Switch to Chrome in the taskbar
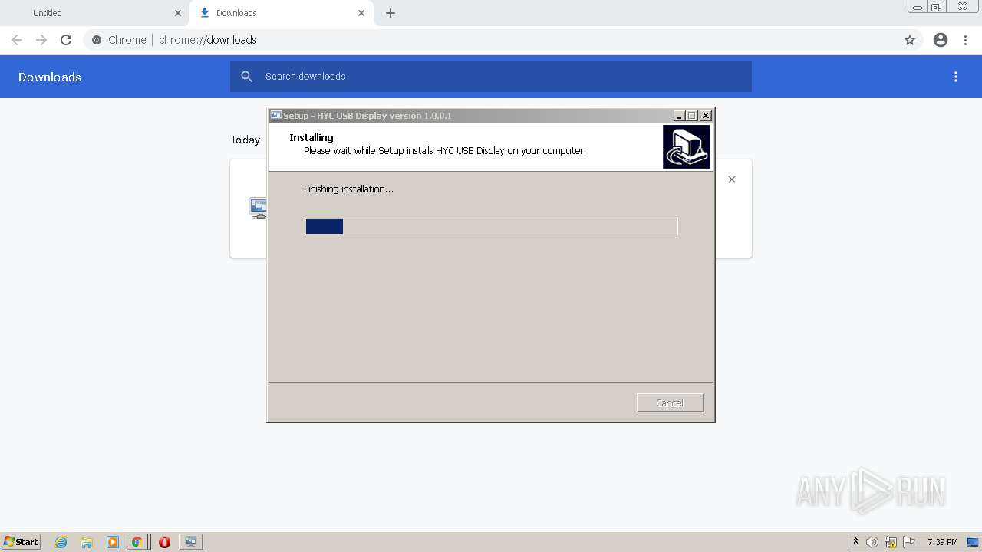The width and height of the screenshot is (982, 552). tap(137, 542)
